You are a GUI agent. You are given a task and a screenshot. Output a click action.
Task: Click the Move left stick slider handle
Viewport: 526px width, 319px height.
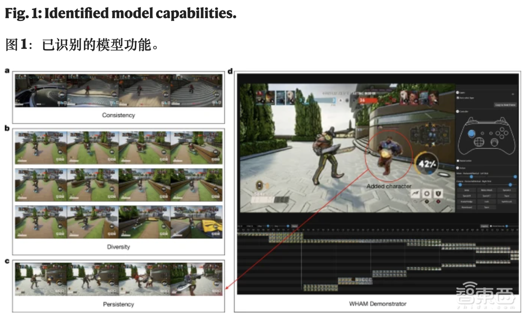click(471, 176)
